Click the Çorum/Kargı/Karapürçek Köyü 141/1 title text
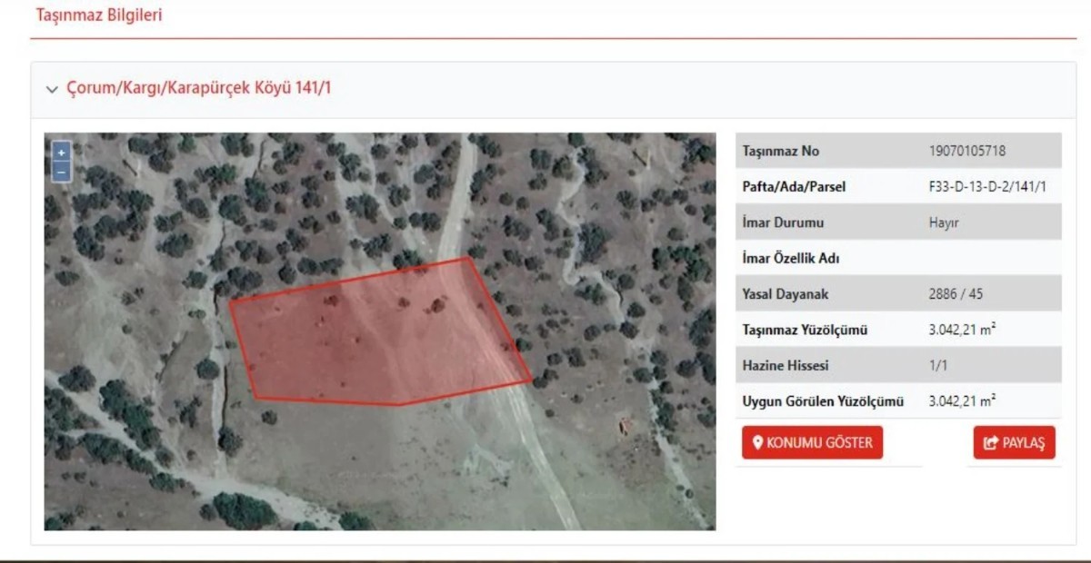Screen dimensions: 1091x563 click(x=199, y=89)
